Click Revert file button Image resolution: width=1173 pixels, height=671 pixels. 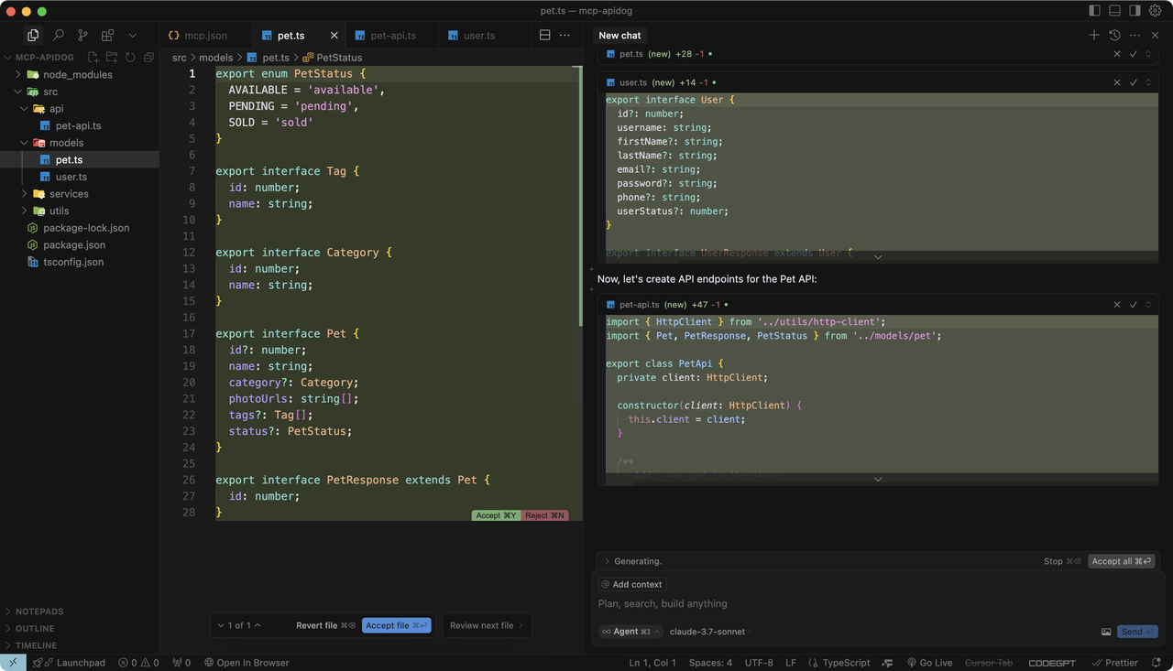click(325, 625)
